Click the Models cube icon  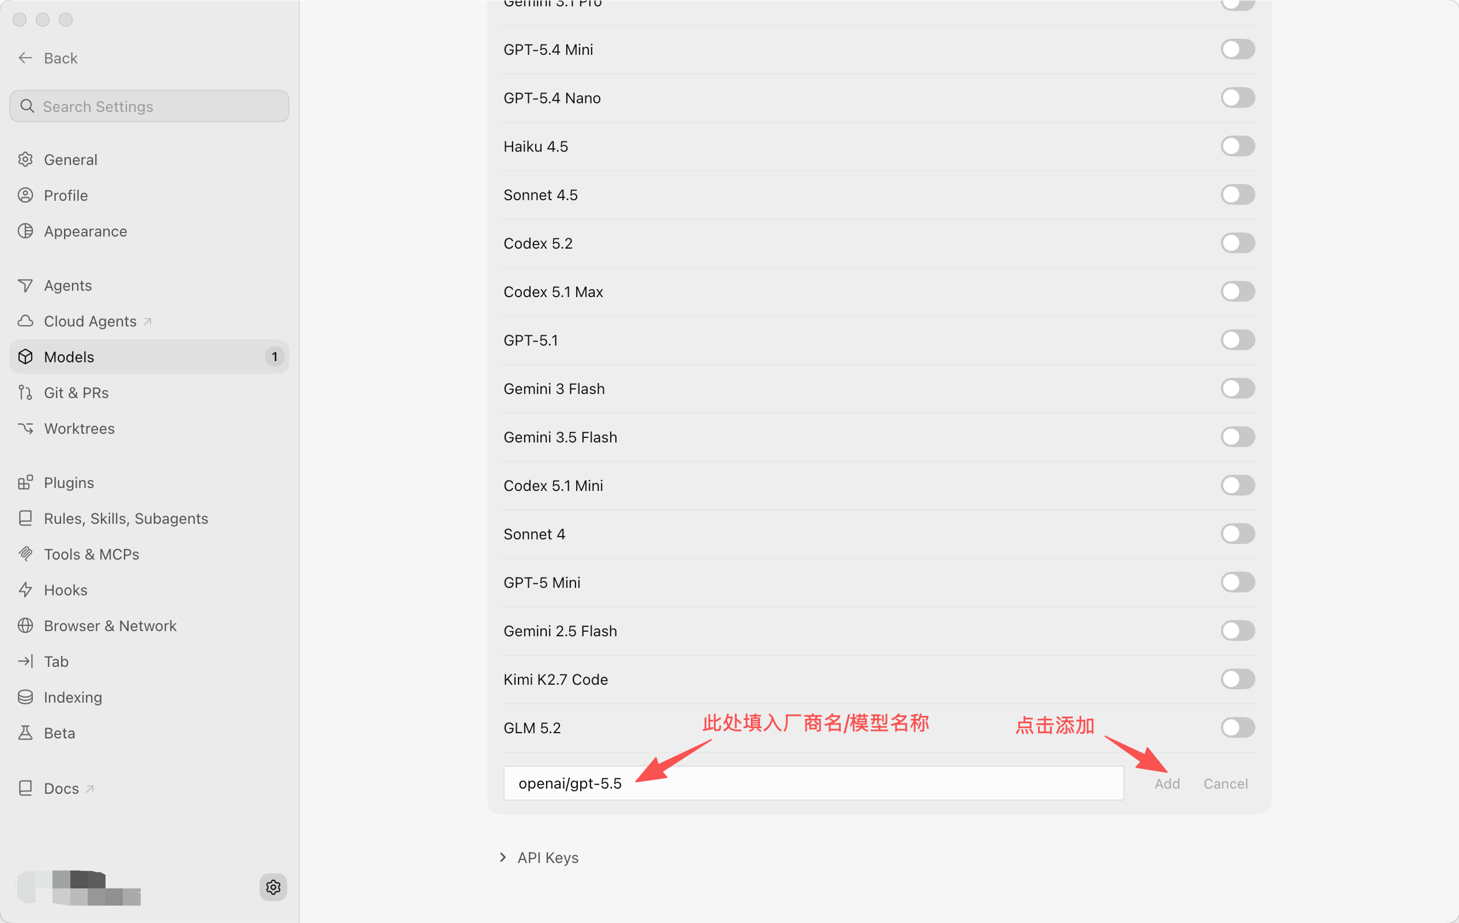25,357
